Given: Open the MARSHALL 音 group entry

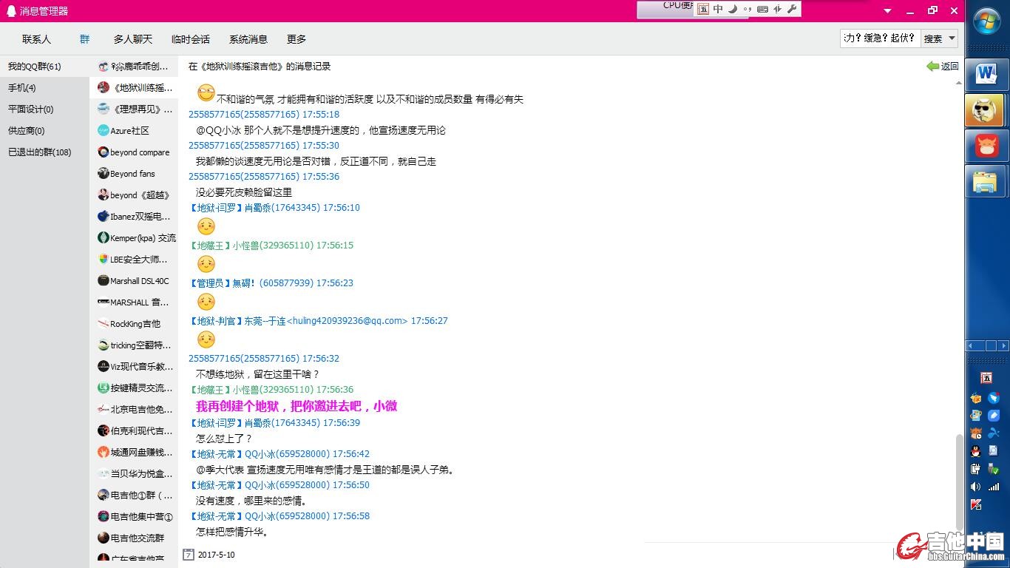Looking at the screenshot, I should 134,302.
